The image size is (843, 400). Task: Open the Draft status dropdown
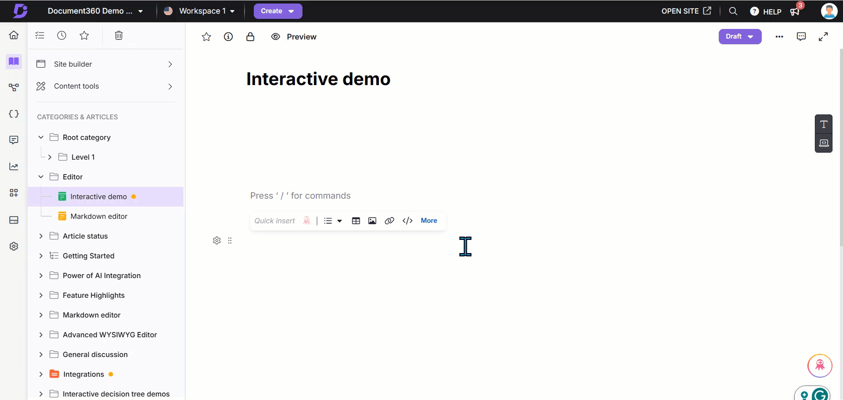[x=740, y=36]
